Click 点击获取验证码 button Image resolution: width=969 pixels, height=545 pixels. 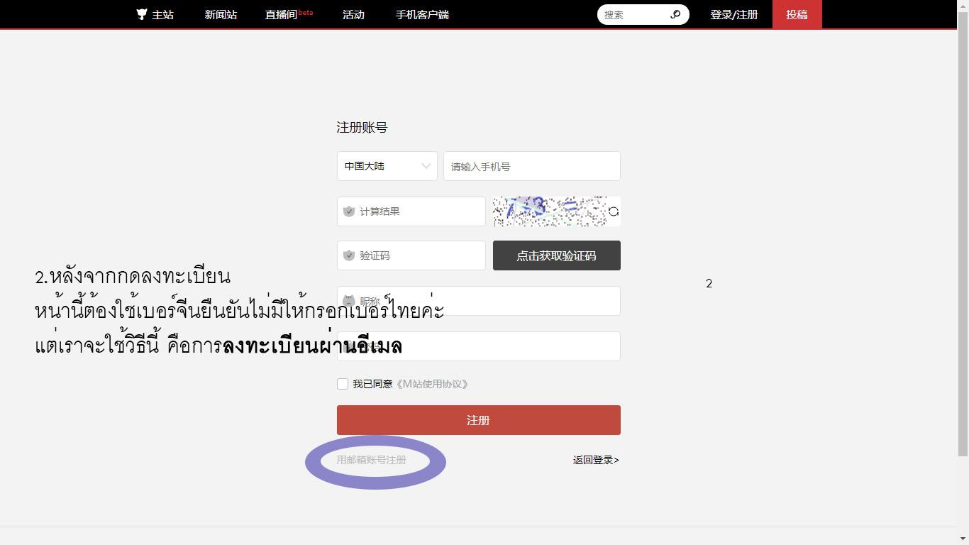(x=556, y=255)
